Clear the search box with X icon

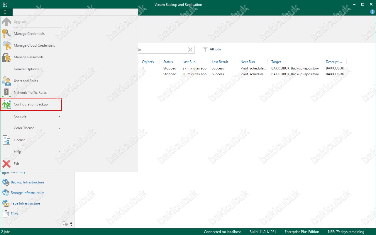pyautogui.click(x=190, y=50)
